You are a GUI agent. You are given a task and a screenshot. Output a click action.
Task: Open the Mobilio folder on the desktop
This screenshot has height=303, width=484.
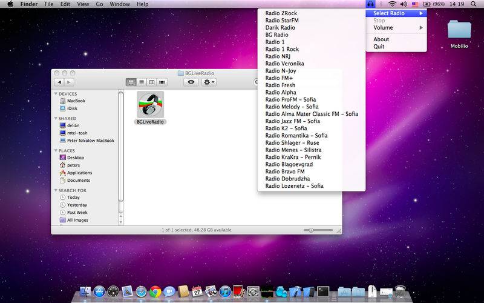click(459, 29)
